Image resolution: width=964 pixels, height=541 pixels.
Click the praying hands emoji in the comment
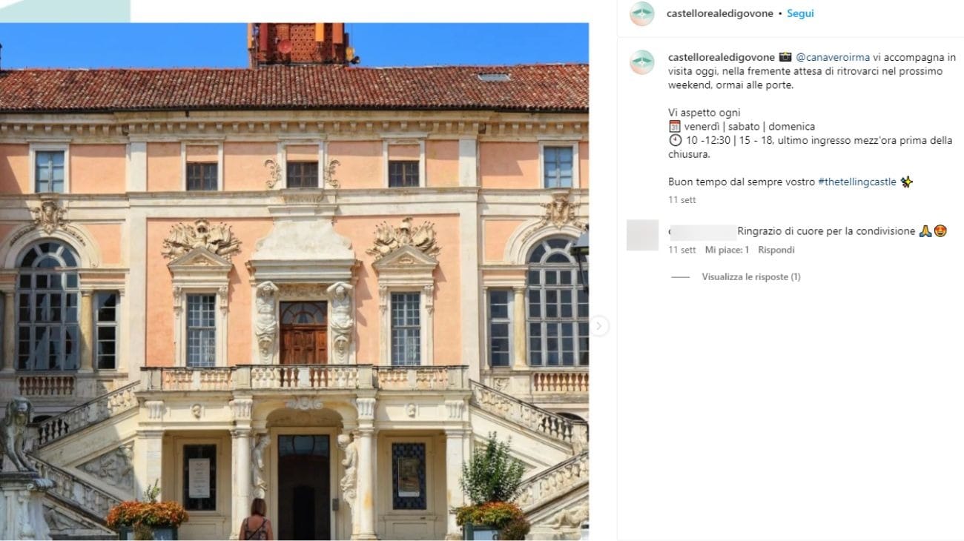click(x=925, y=231)
